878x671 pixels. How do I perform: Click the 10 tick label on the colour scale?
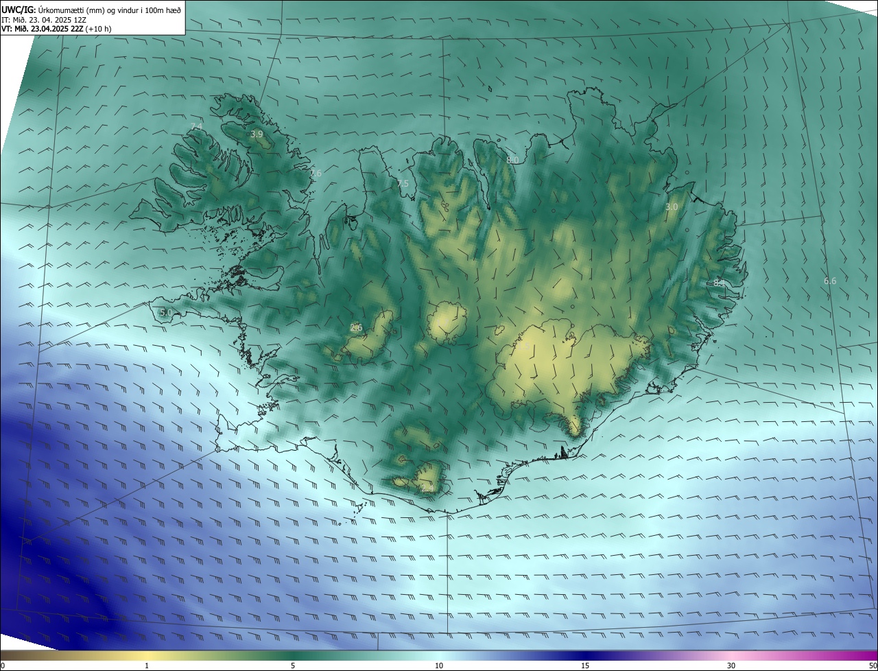439,666
